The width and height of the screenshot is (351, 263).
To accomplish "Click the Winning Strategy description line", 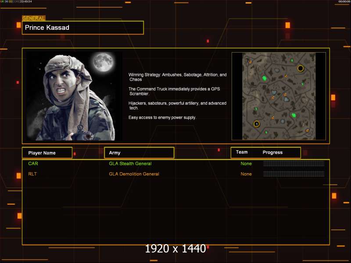I will click(x=178, y=77).
